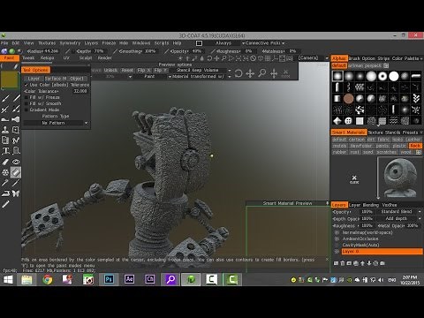Select the fill tool in the left toolbar
Image resolution: width=424 pixels, height=318 pixels.
15,172
